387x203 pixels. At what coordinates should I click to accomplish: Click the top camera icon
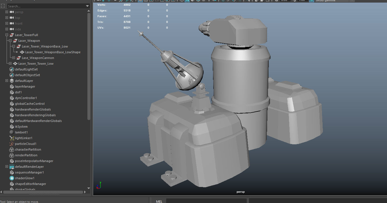(12, 18)
